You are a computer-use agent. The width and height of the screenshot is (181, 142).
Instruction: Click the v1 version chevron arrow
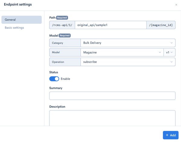point(172,52)
